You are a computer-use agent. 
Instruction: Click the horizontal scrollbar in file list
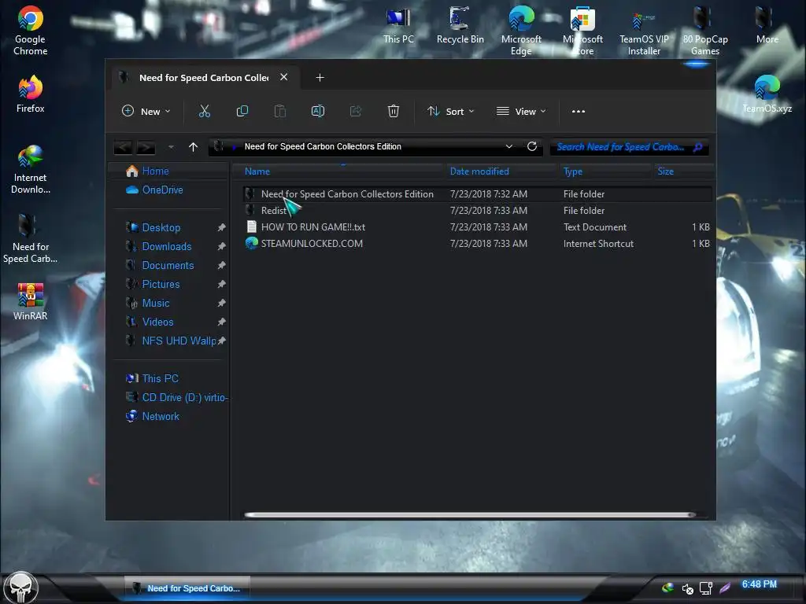470,514
